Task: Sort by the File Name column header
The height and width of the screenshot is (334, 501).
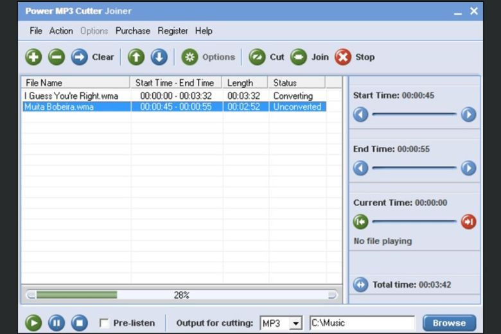Action: tap(75, 83)
